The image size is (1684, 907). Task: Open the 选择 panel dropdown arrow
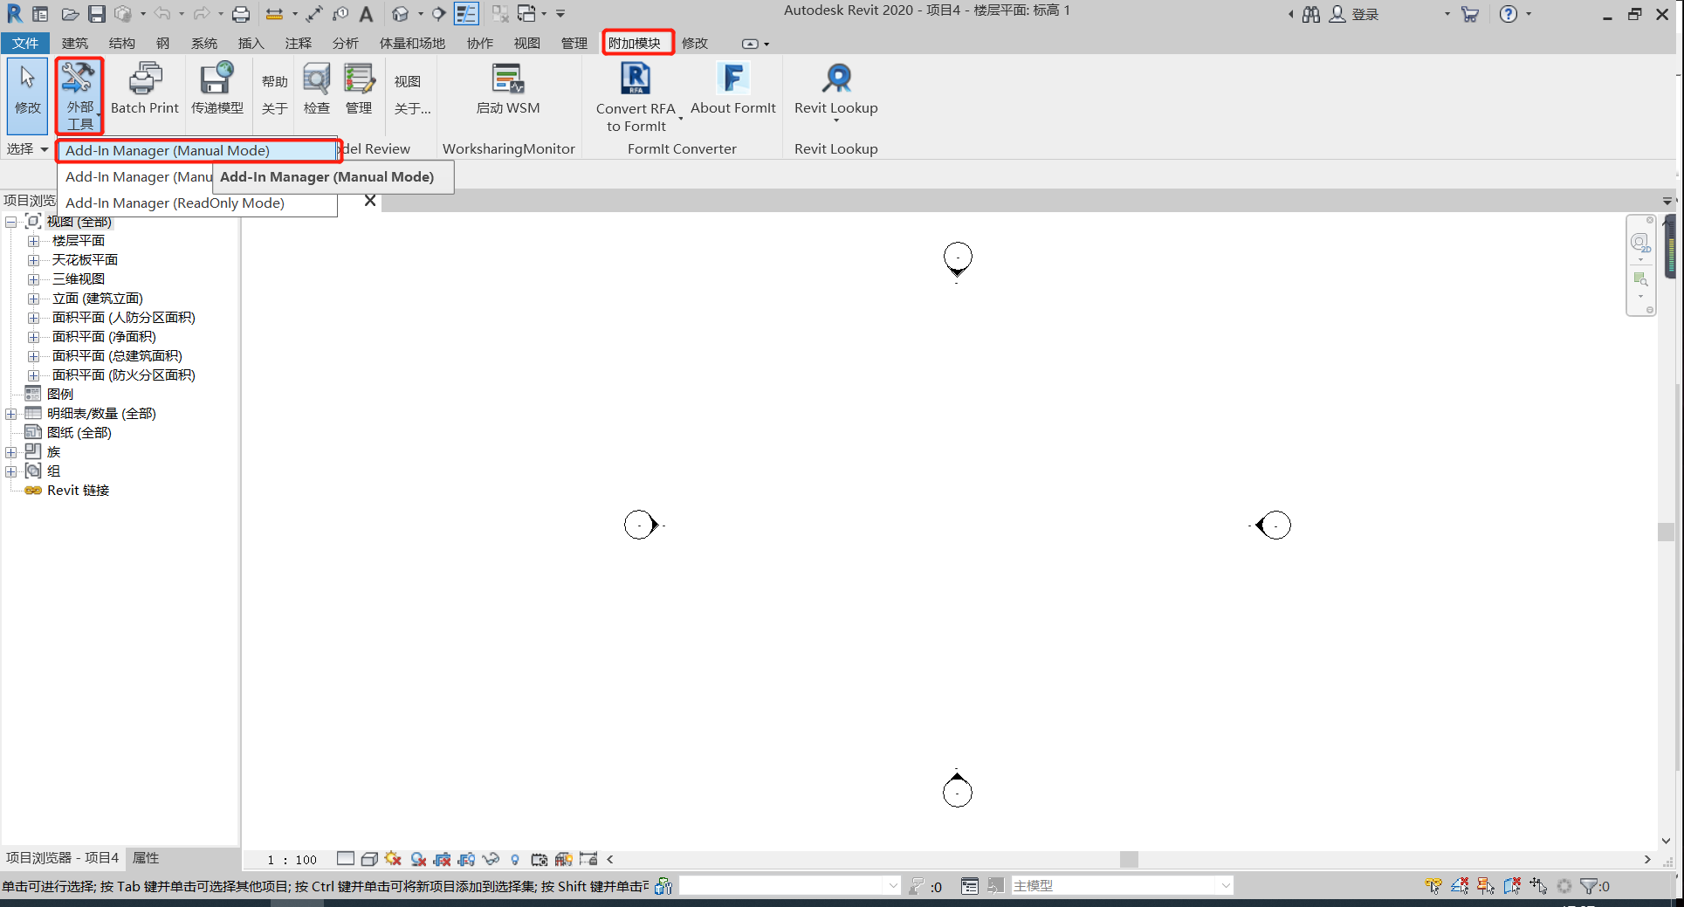(44, 149)
